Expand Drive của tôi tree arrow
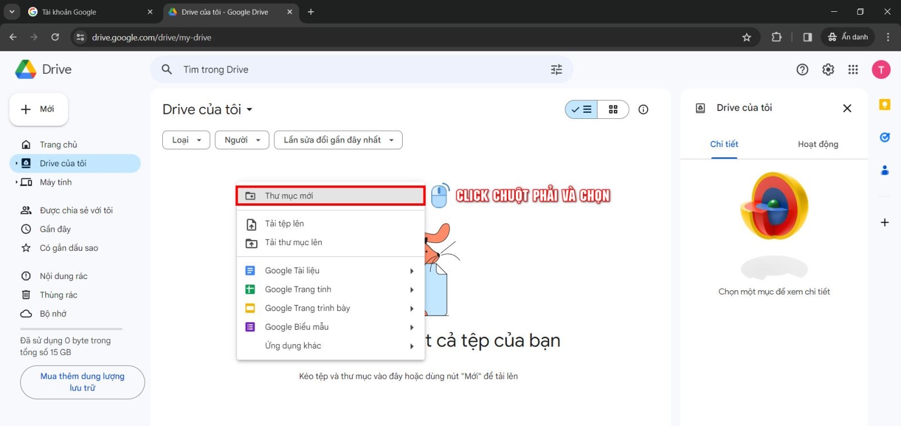901x426 pixels. [x=16, y=163]
